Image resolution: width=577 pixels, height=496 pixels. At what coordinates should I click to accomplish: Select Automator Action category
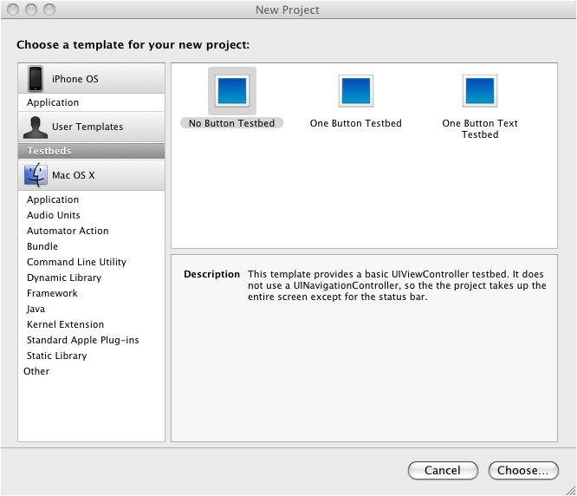68,231
